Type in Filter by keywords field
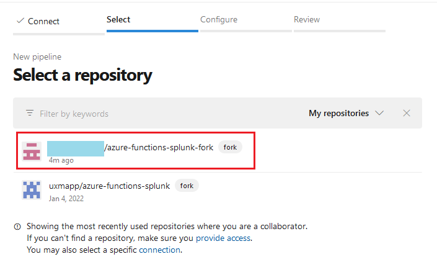The image size is (437, 267). pyautogui.click(x=155, y=114)
